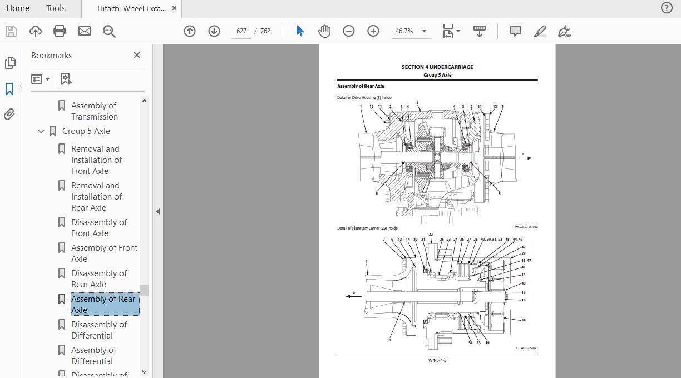
Task: Open the Add Comment tool
Action: point(515,31)
